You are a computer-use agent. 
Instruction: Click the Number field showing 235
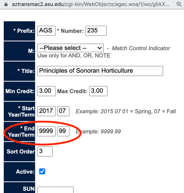click(96, 31)
